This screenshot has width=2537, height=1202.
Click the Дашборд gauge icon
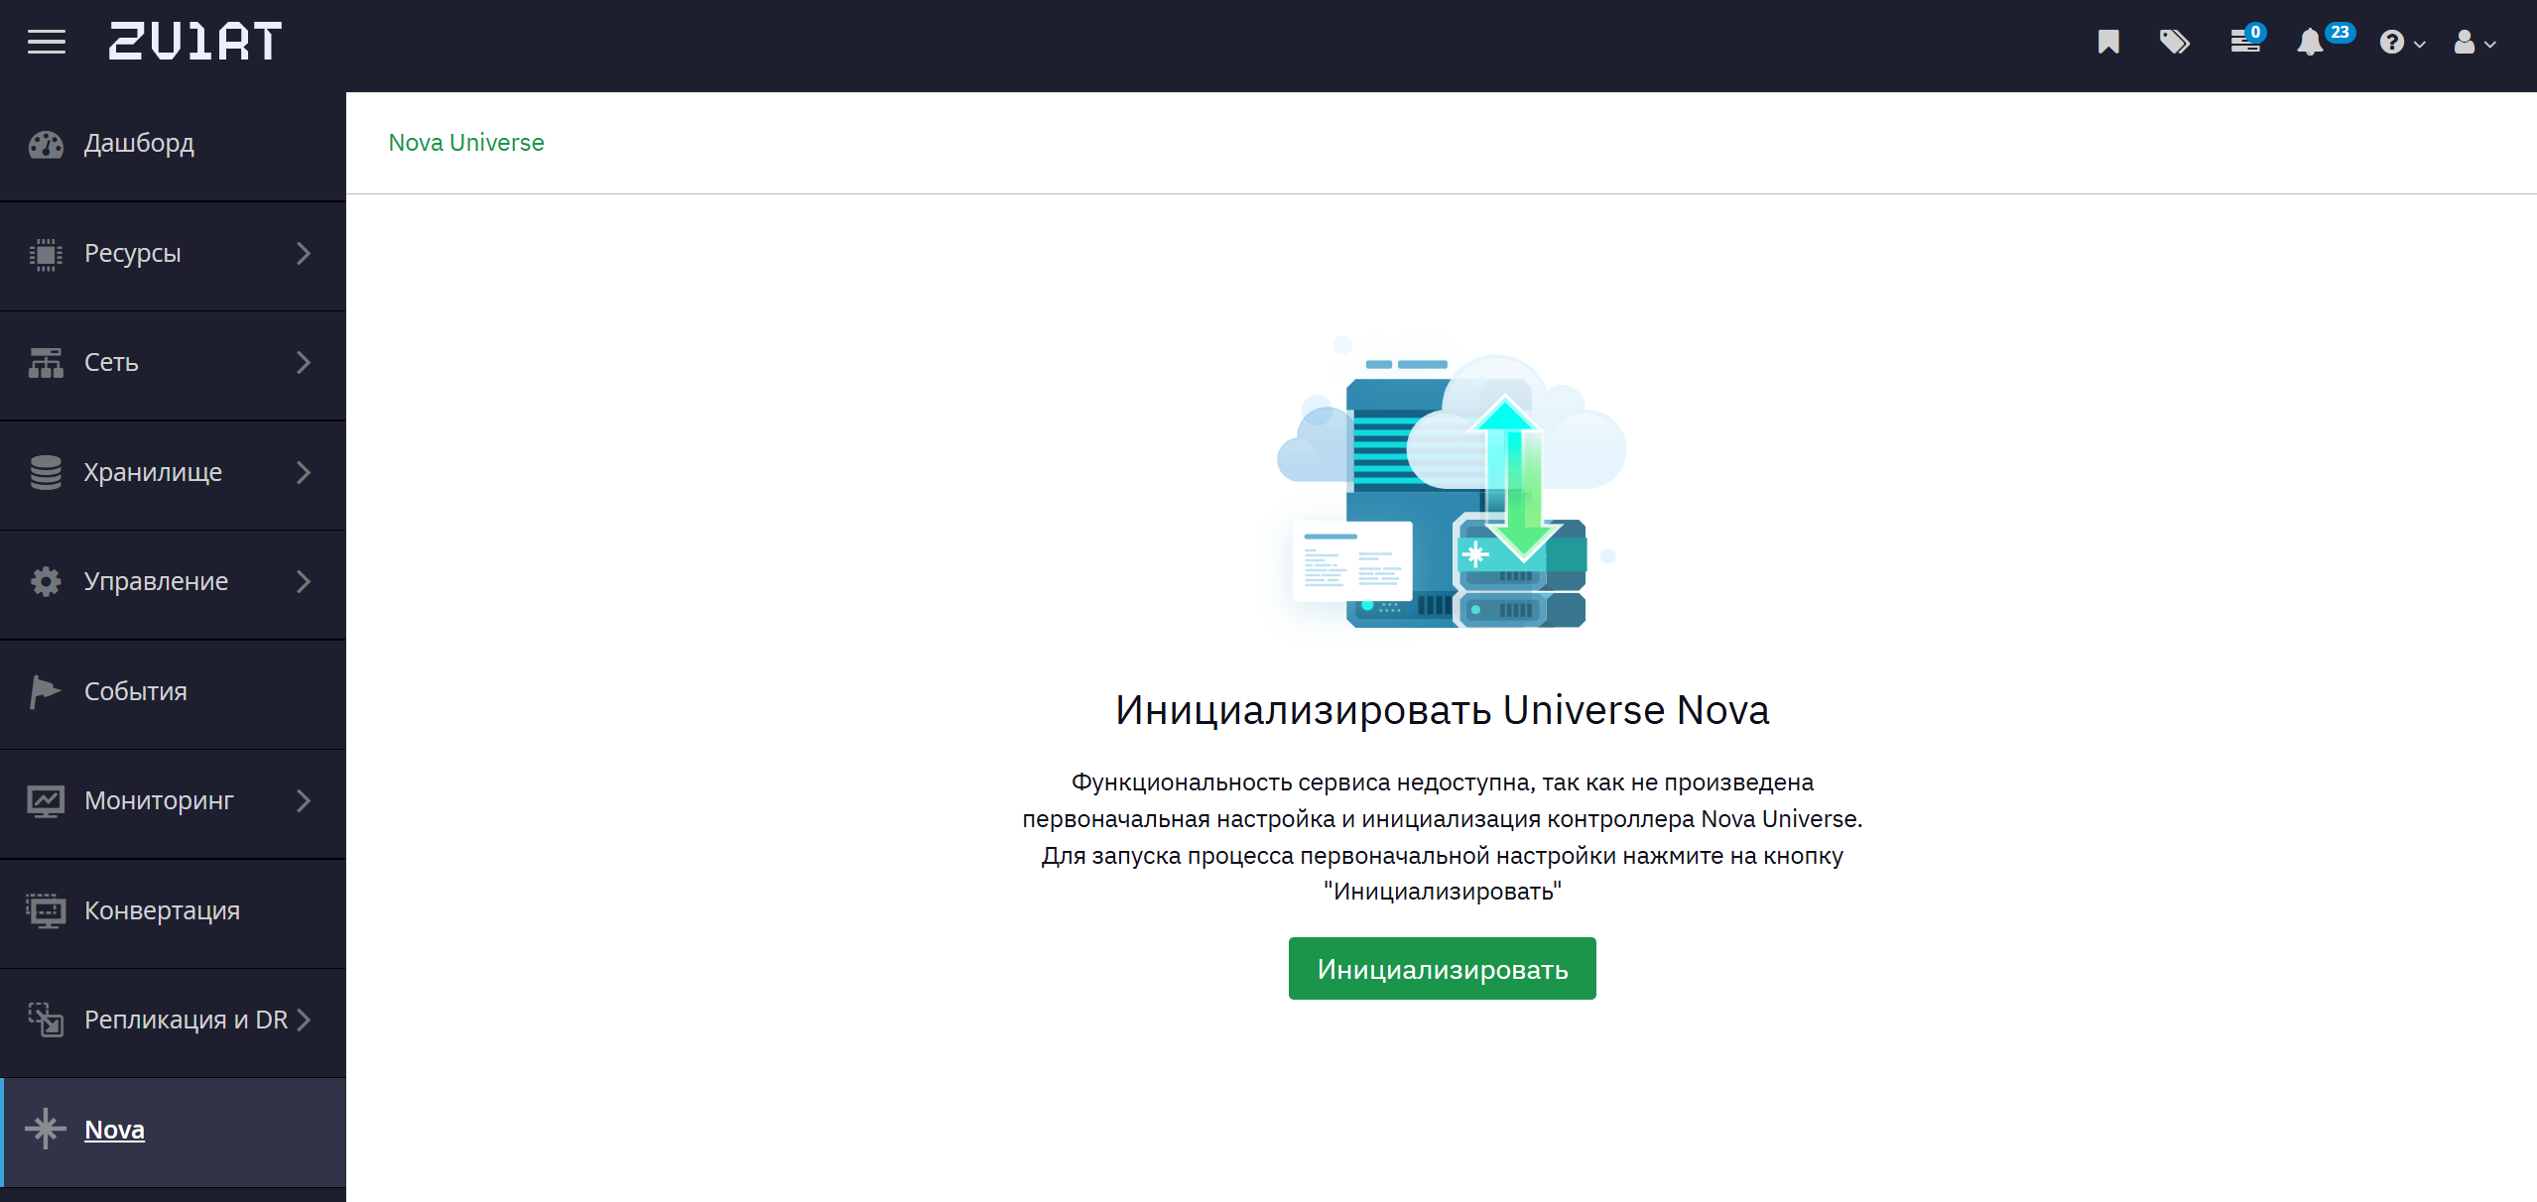(46, 145)
